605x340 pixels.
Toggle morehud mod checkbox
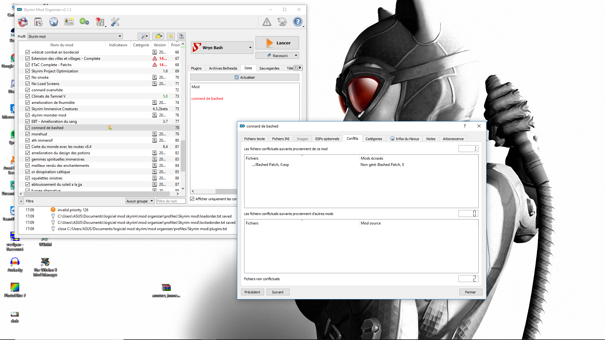click(x=28, y=134)
